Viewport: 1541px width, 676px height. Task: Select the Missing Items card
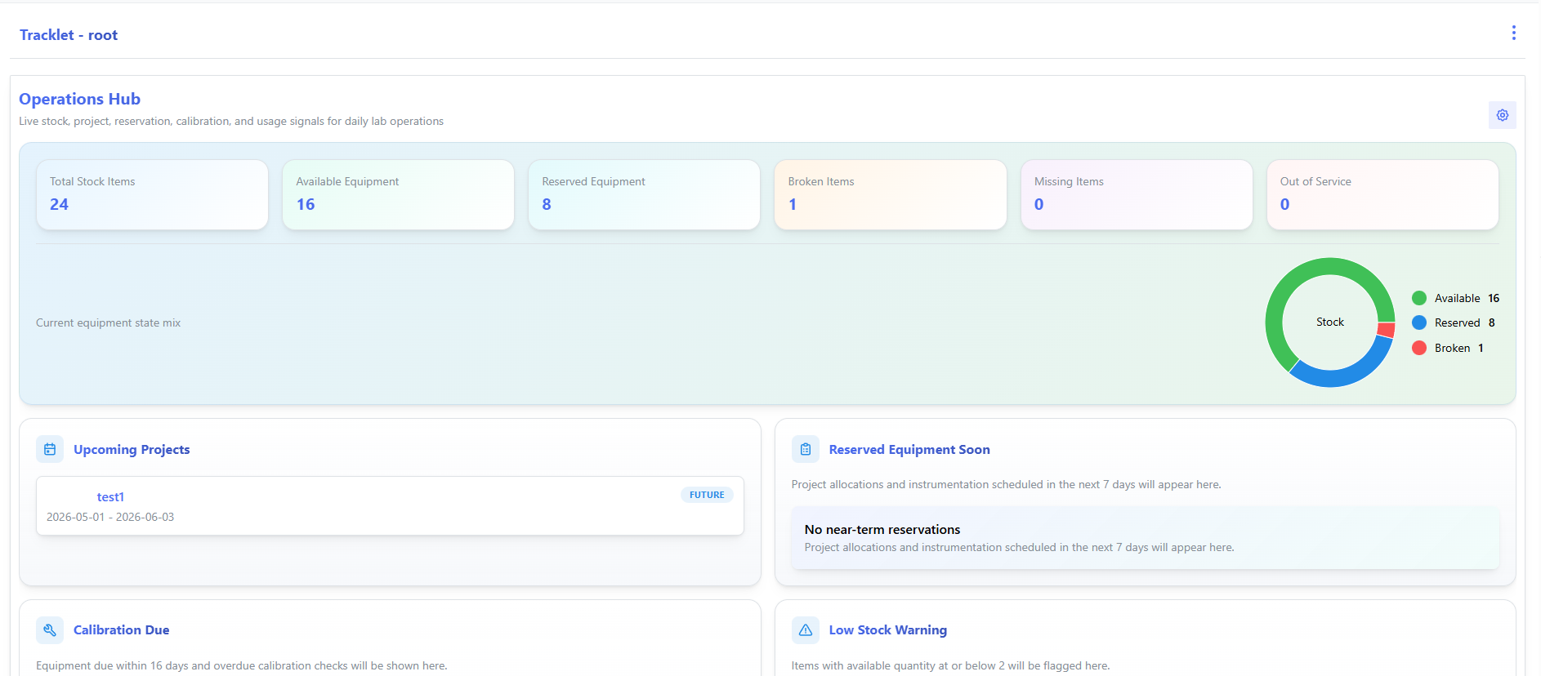click(1137, 194)
